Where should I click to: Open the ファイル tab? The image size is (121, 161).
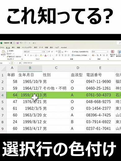(2, 47)
